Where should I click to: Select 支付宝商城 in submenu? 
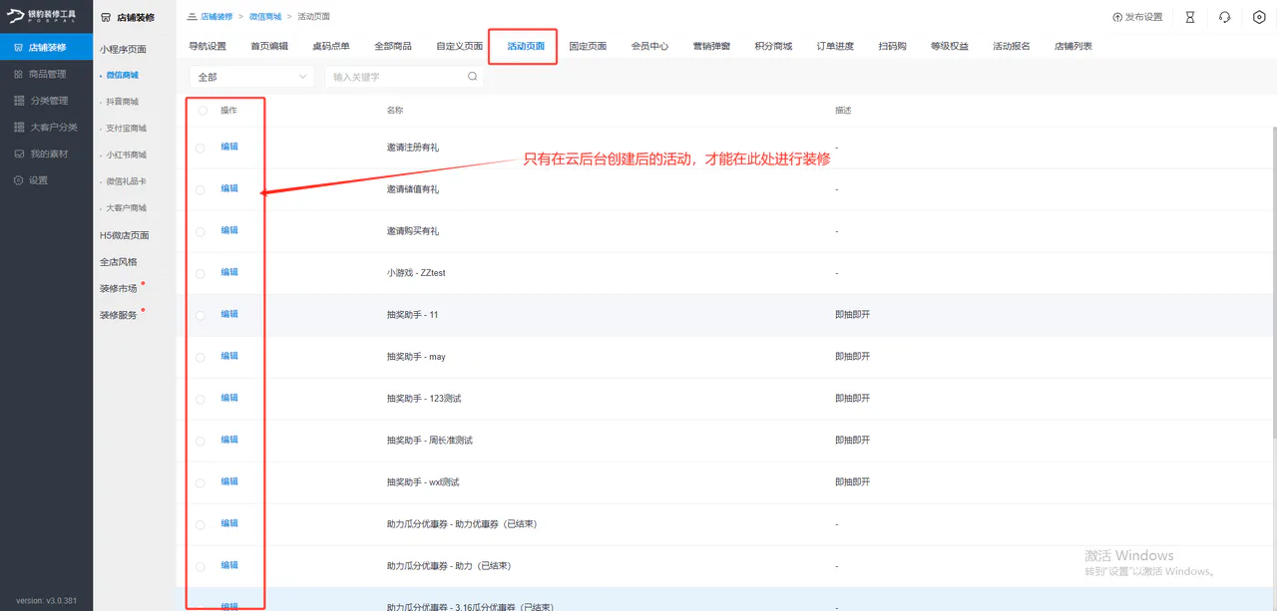click(127, 129)
